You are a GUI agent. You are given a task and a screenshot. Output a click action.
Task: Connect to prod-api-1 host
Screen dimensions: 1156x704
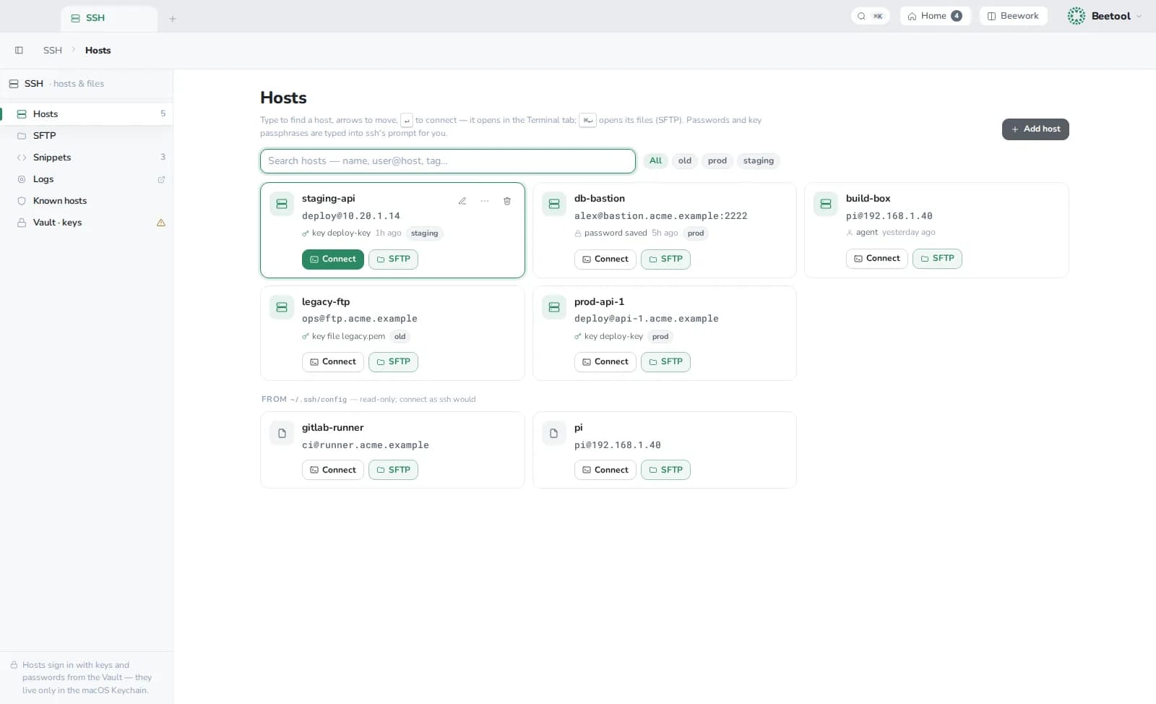[x=605, y=361]
